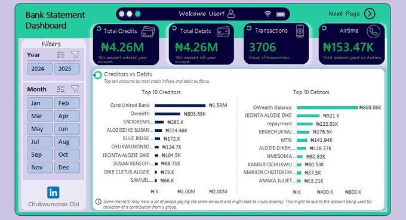Select the Jun month filter

point(67,129)
